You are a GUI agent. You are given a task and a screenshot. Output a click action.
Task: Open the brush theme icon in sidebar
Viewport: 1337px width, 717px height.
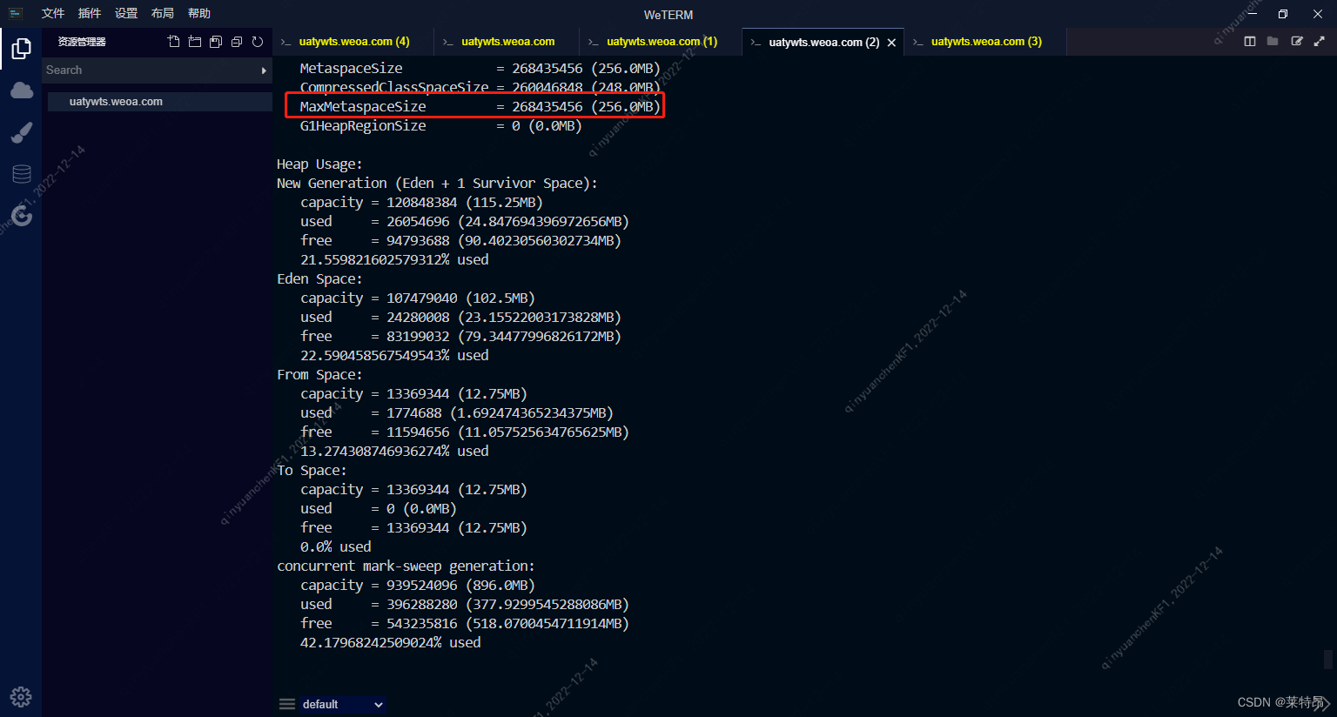pos(21,132)
